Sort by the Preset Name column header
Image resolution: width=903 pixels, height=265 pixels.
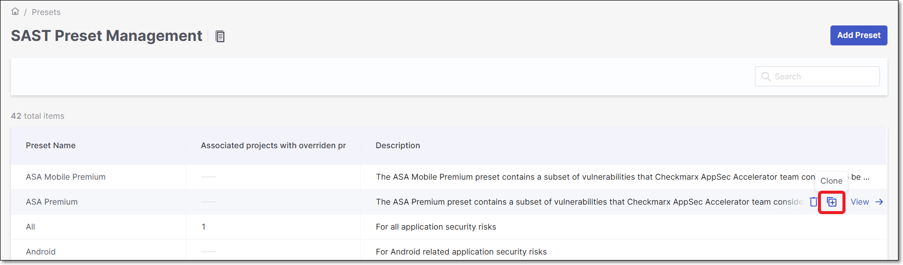tap(51, 146)
